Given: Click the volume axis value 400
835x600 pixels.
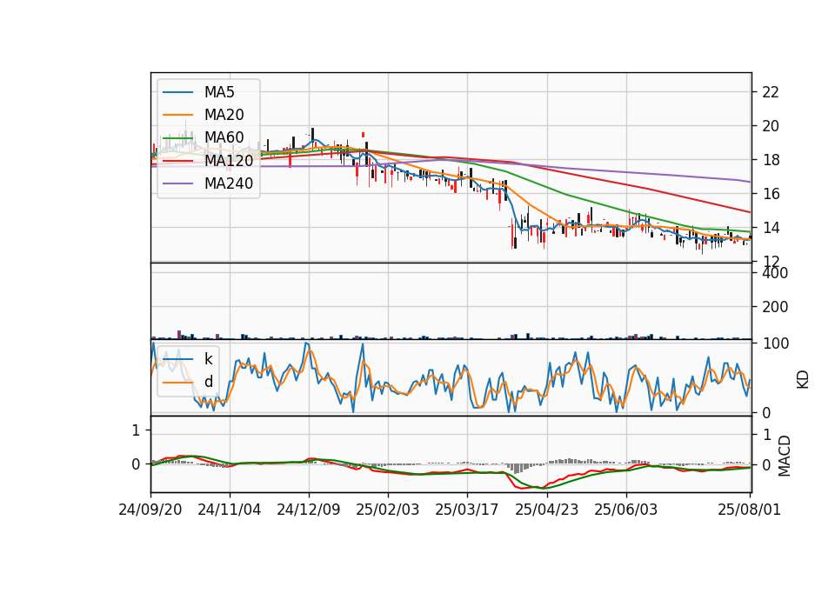Looking at the screenshot, I should pyautogui.click(x=775, y=273).
